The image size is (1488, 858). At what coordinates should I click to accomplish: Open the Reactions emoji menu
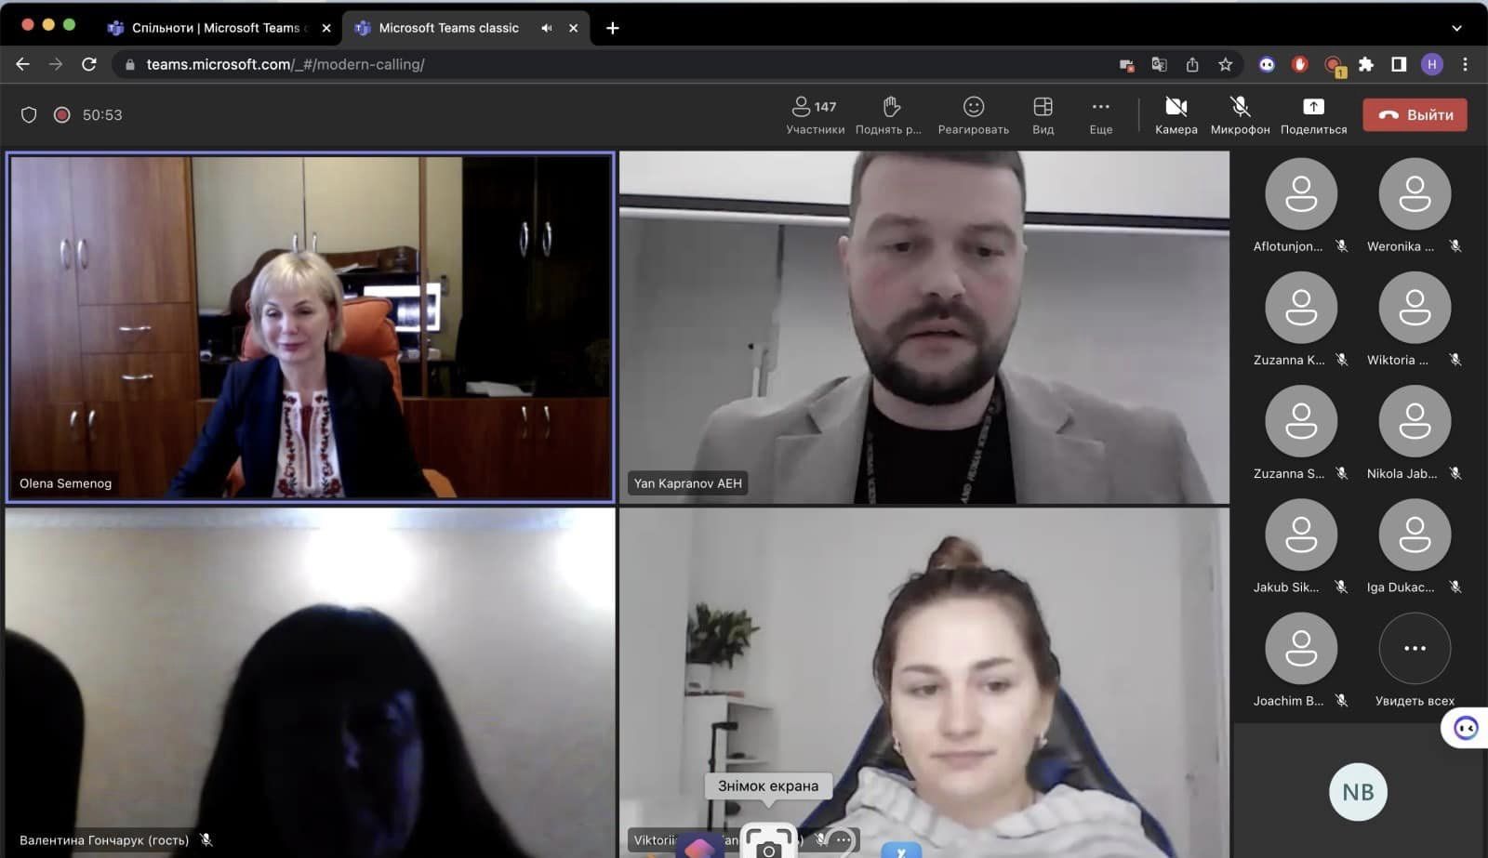tap(973, 115)
